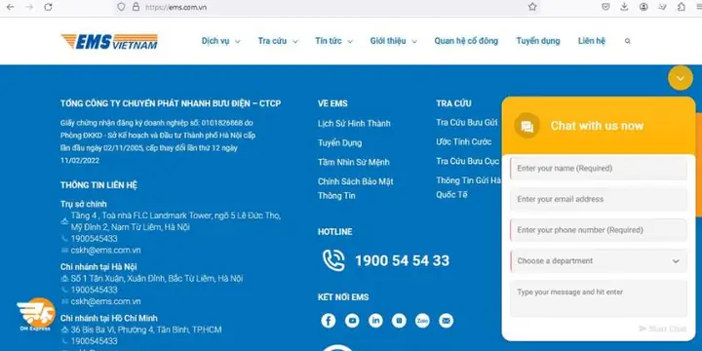This screenshot has width=702, height=351.
Task: Click the Enter your email address field
Action: point(599,199)
